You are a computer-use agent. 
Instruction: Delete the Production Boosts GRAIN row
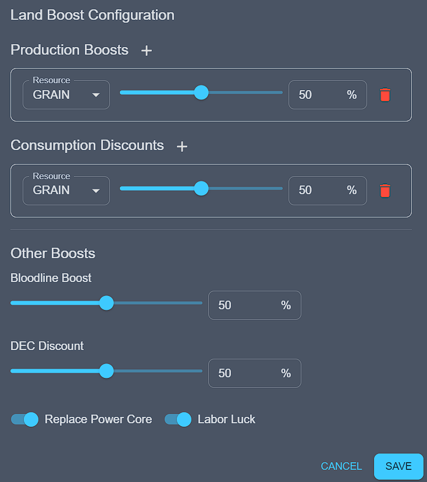[385, 95]
